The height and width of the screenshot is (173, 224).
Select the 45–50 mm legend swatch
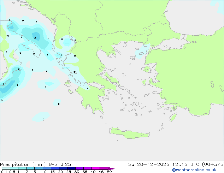coord(104,168)
